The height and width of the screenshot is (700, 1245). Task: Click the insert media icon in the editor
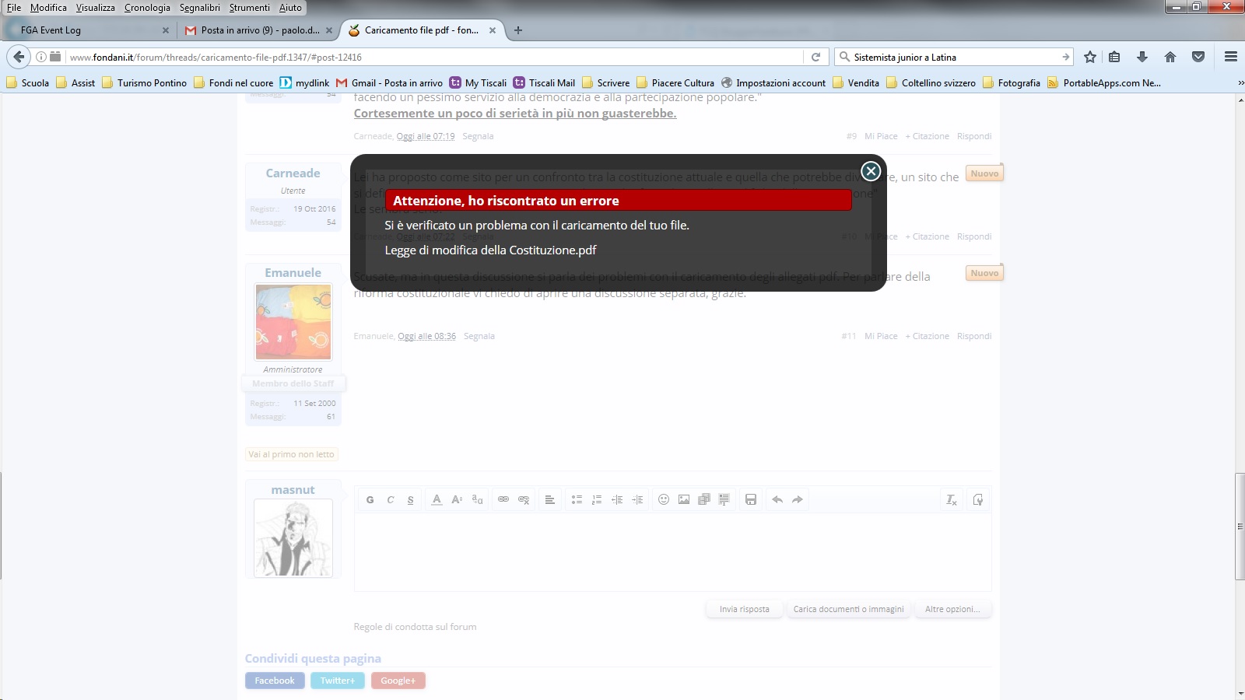point(704,500)
